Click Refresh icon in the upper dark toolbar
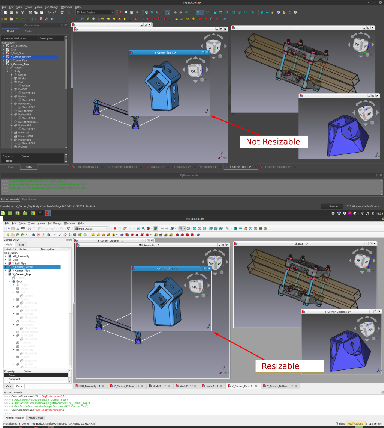The height and width of the screenshot is (428, 384). click(62, 12)
